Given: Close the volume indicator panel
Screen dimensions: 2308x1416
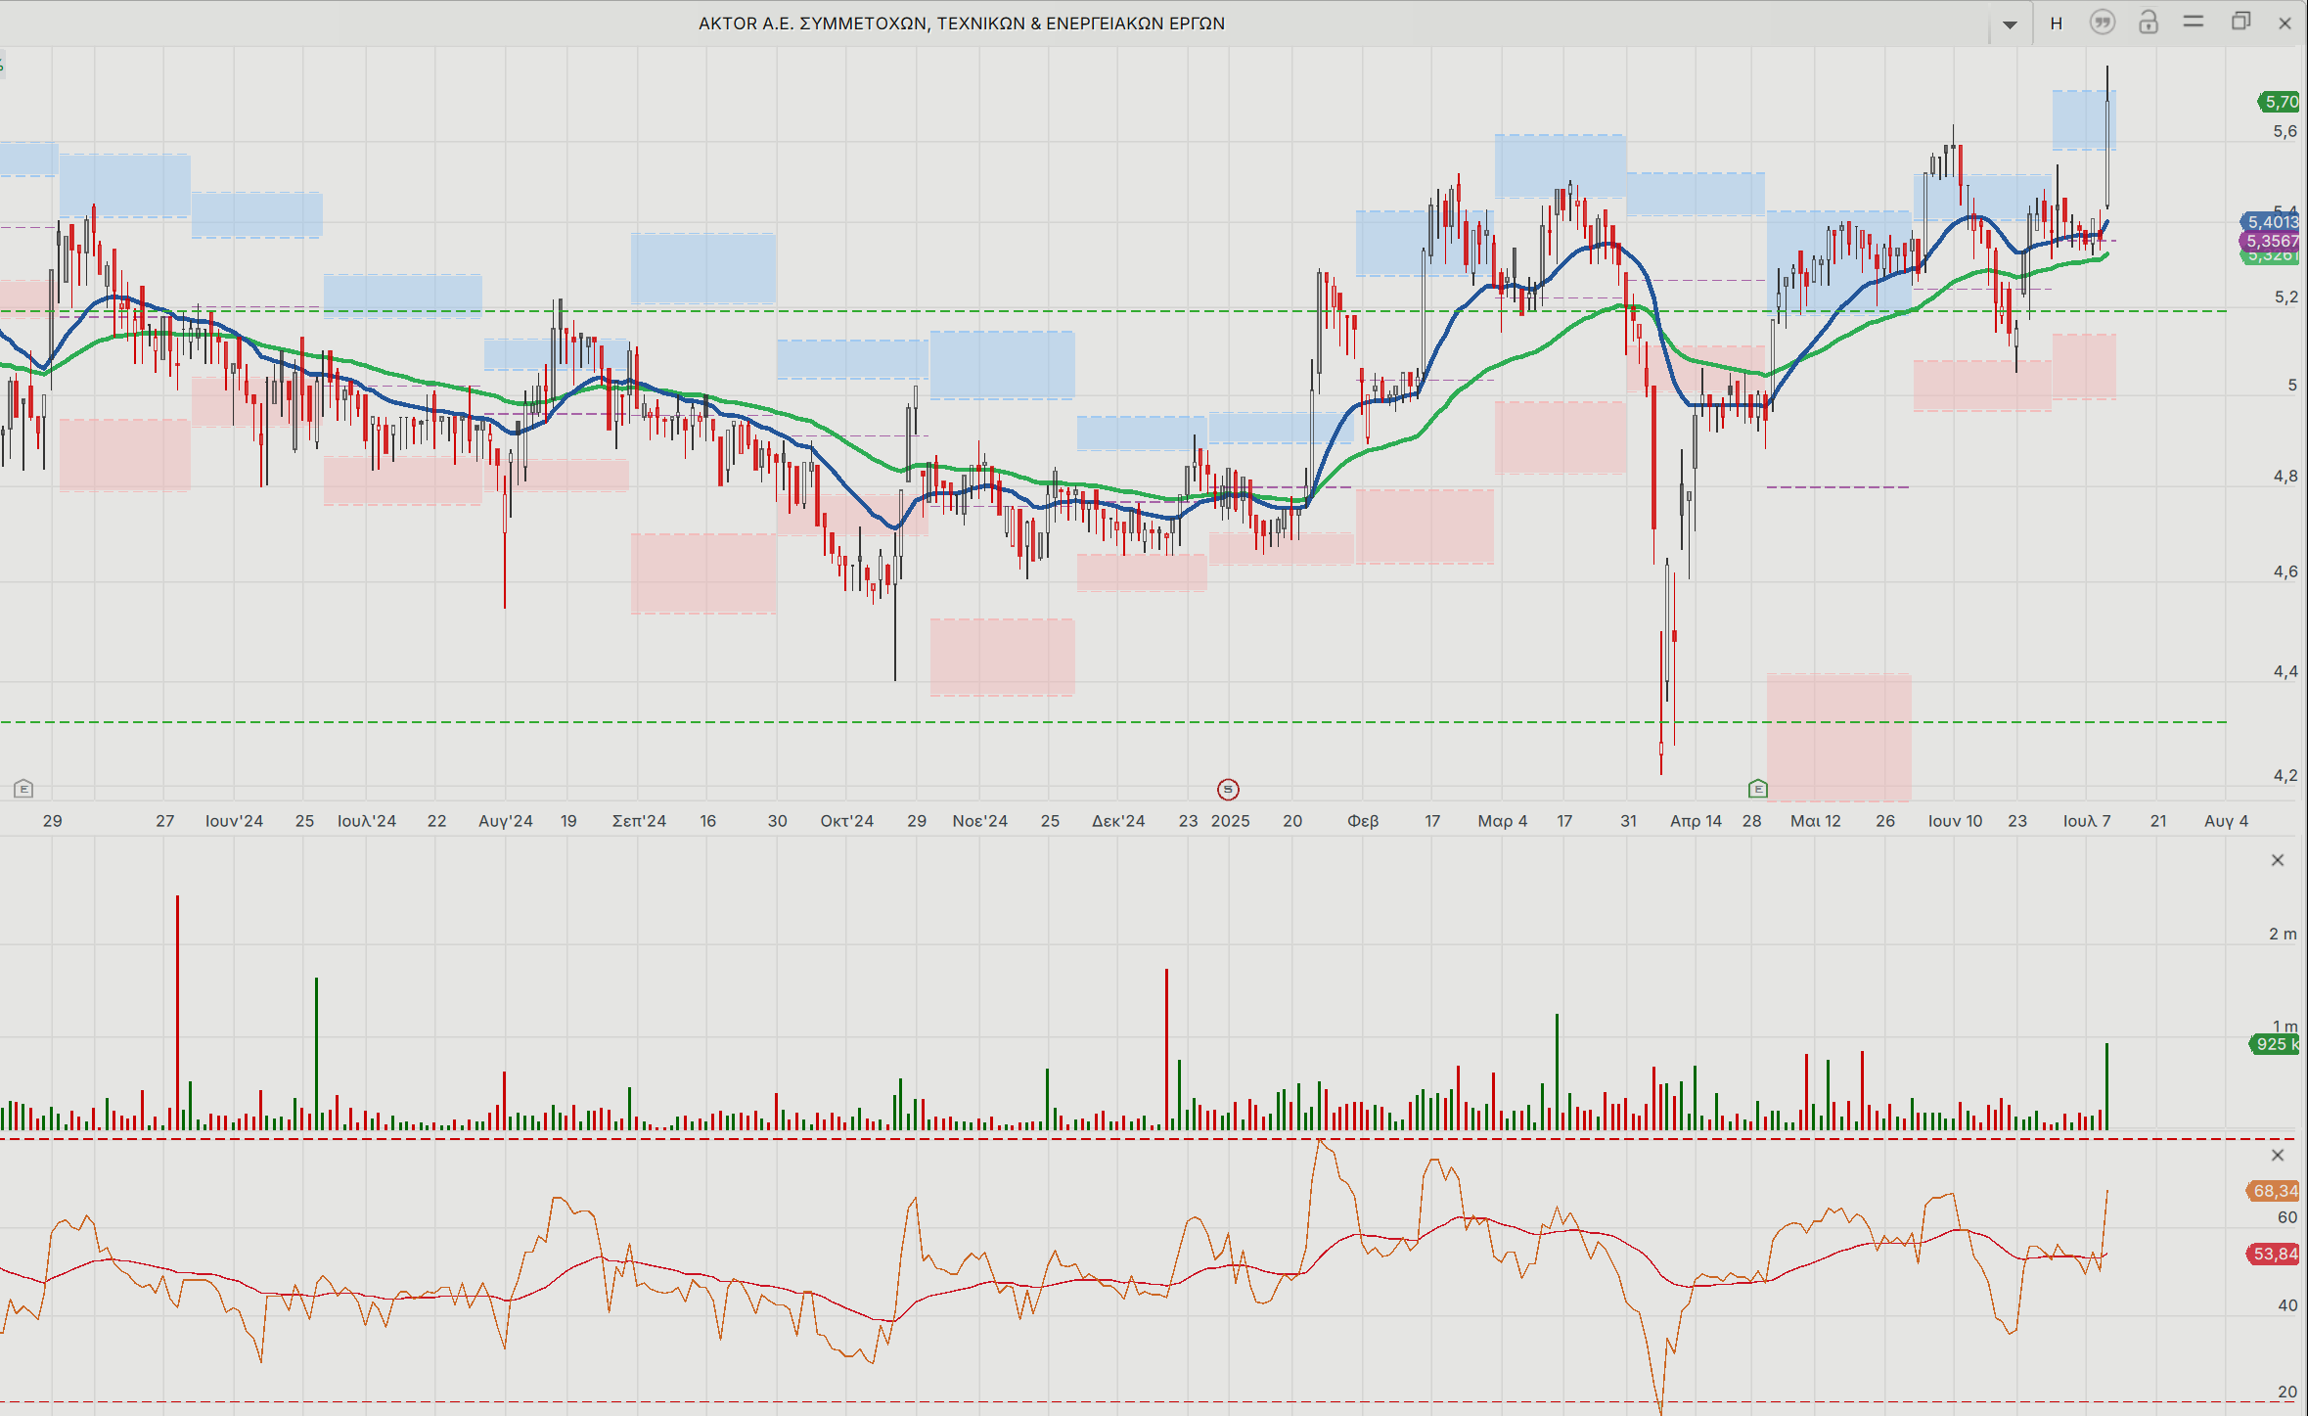Looking at the screenshot, I should tap(2278, 860).
